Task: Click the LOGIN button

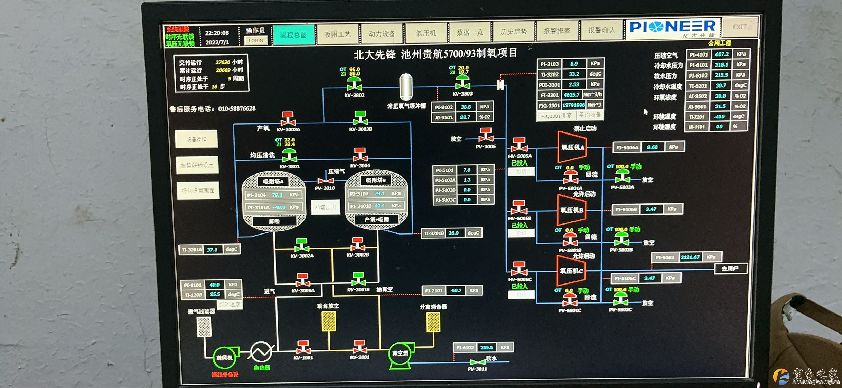Action: [256, 40]
